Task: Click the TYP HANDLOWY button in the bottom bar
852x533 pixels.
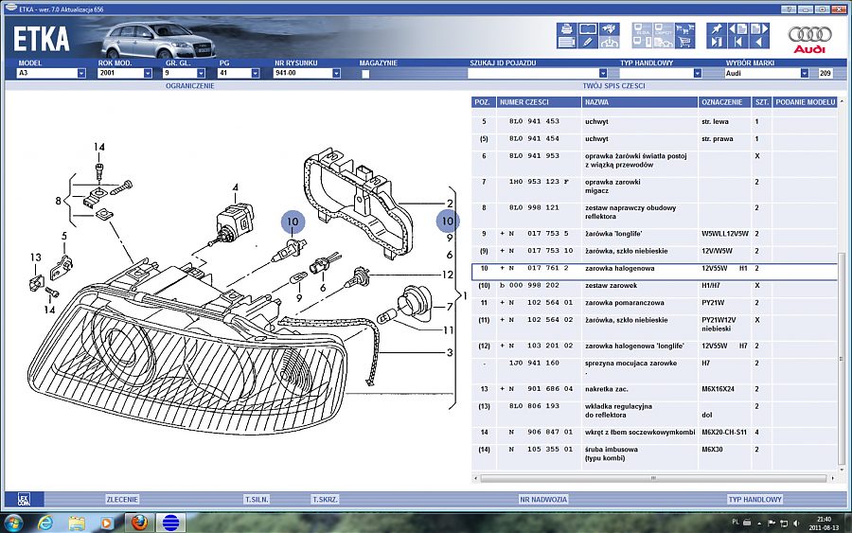Action: pos(754,499)
